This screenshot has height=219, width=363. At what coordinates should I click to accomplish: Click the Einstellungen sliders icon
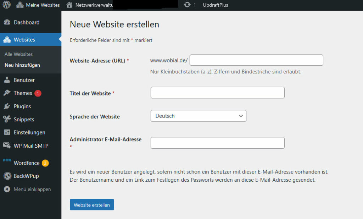click(x=7, y=132)
